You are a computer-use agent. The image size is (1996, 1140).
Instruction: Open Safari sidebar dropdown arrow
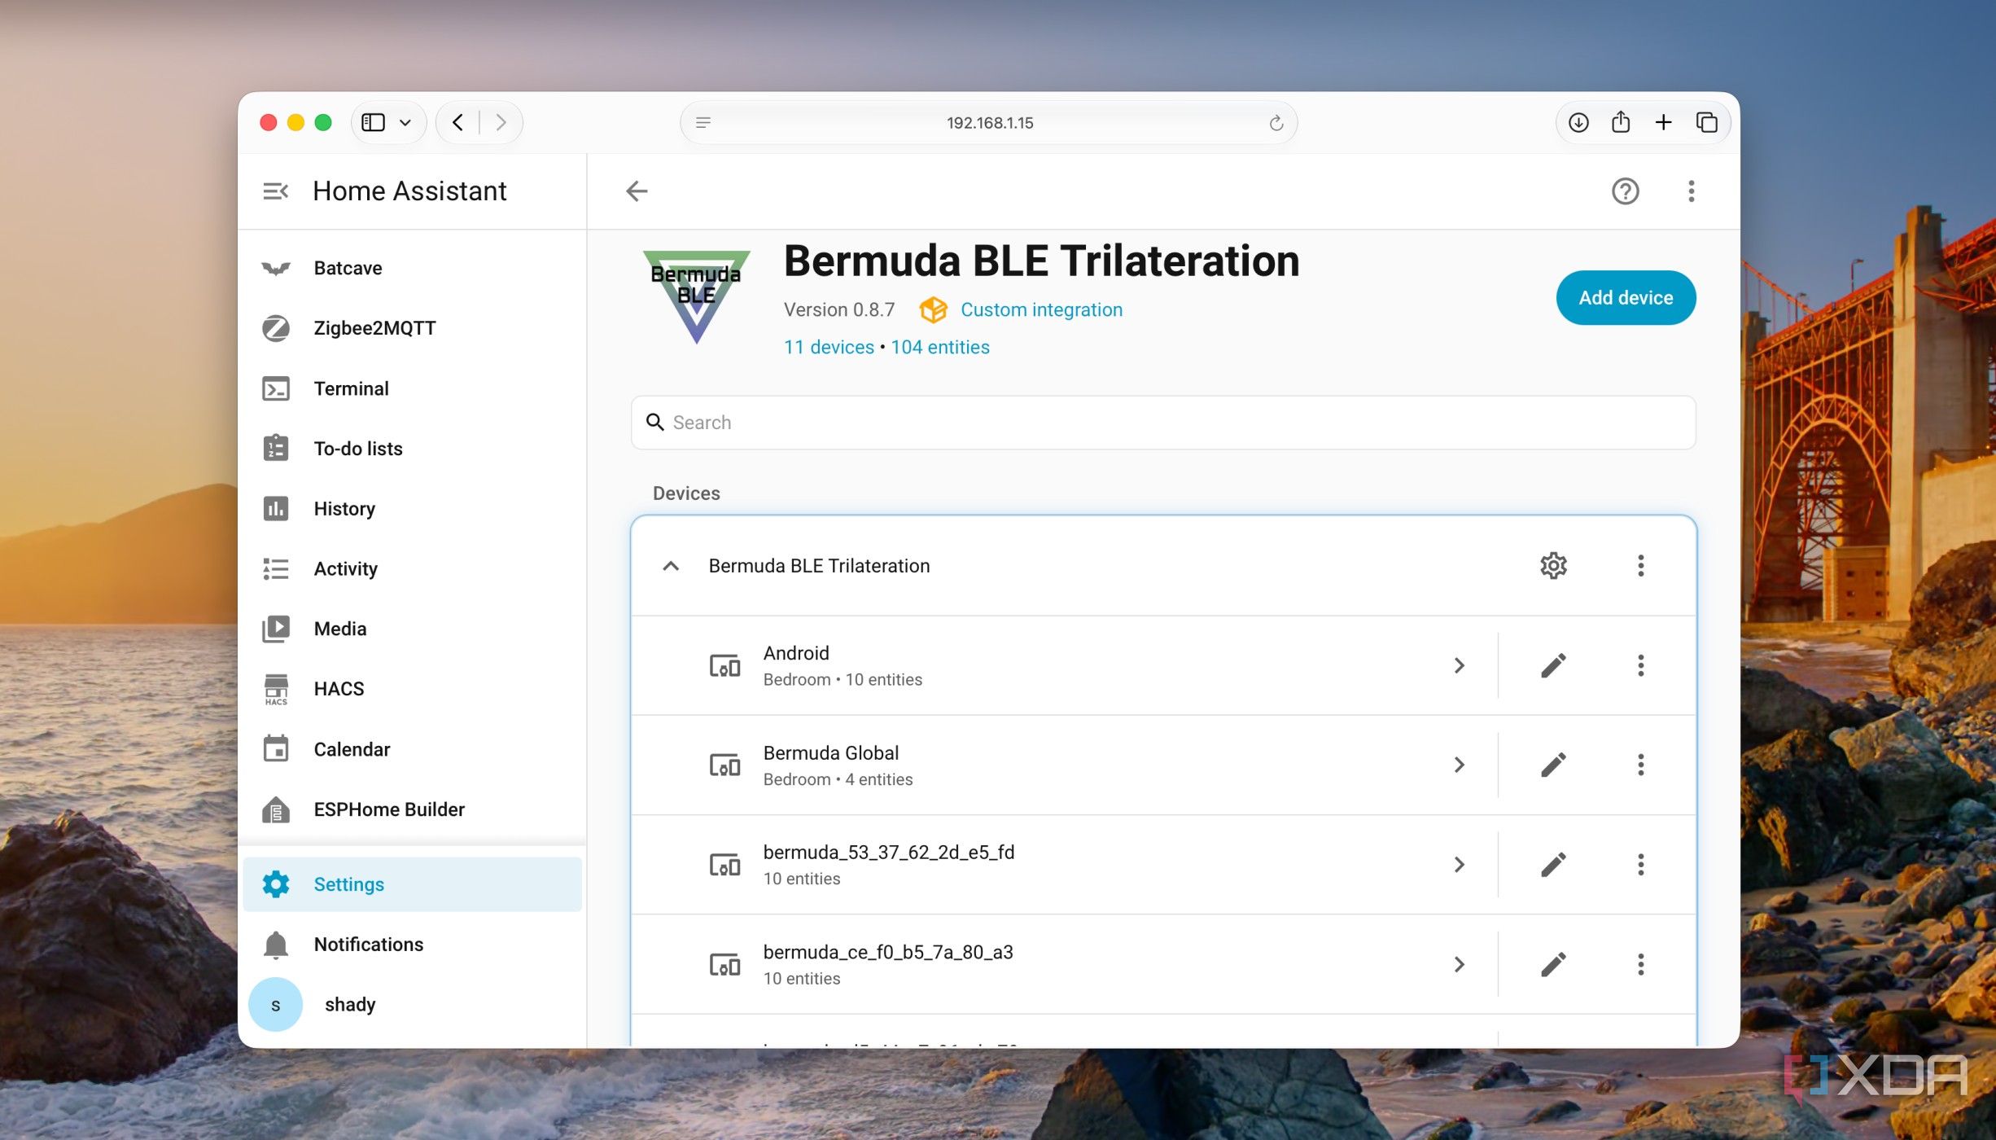[x=405, y=123]
